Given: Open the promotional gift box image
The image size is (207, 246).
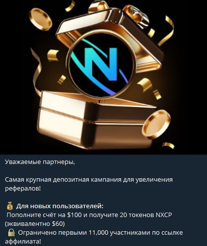Looking at the screenshot, I should click(x=103, y=77).
